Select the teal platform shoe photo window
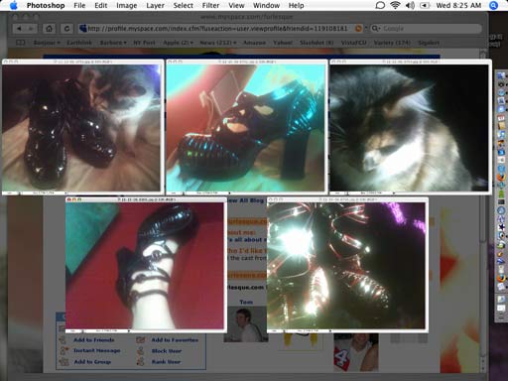508x381 pixels. [x=246, y=128]
